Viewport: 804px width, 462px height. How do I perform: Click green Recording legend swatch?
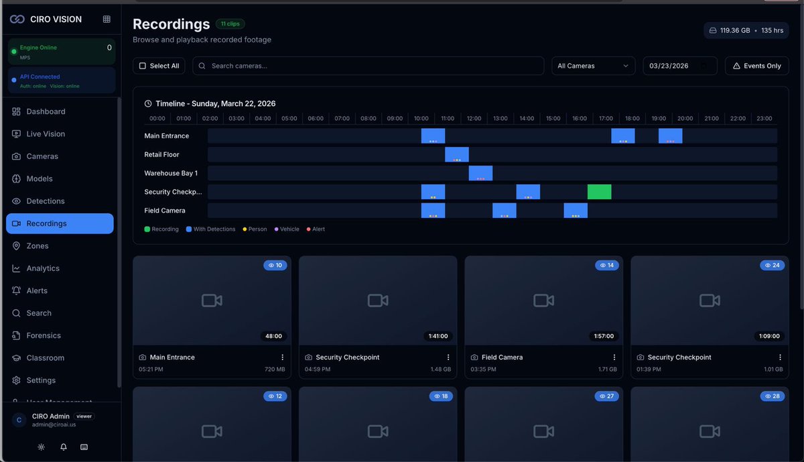(147, 229)
